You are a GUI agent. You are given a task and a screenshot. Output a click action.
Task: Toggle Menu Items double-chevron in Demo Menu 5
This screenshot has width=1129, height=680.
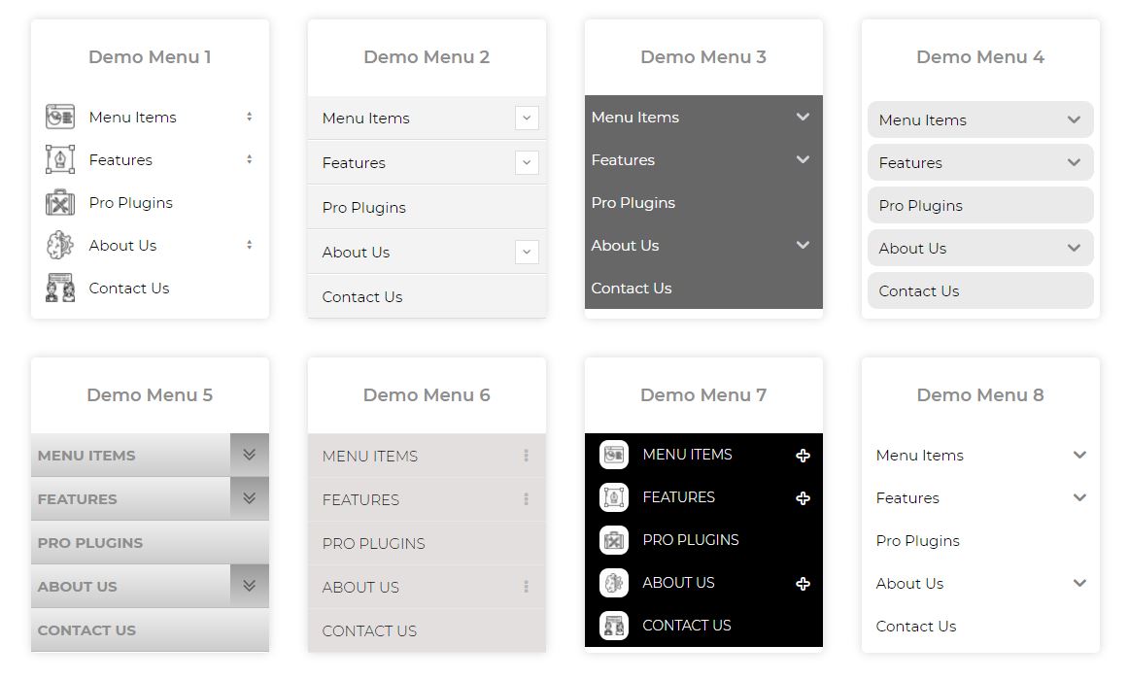point(250,455)
